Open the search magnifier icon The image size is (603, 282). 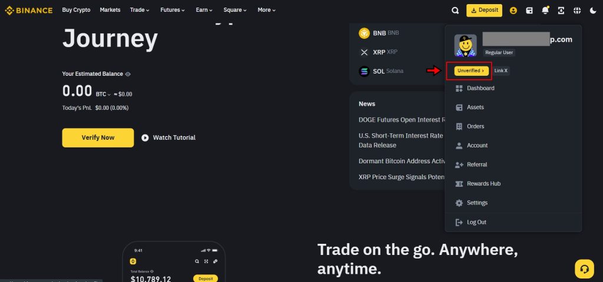click(x=455, y=11)
